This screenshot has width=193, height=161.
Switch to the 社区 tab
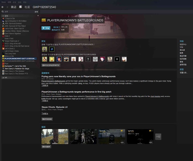point(27,7)
